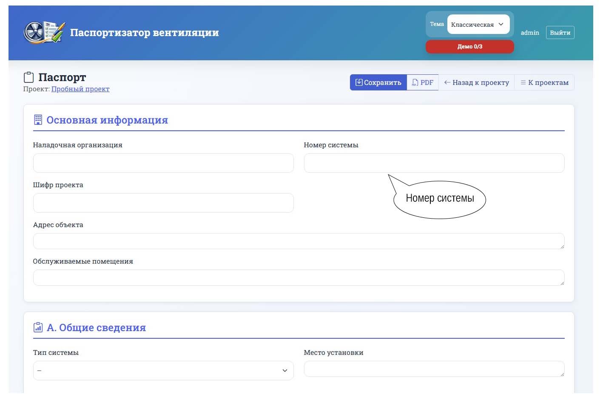Viewport: 603px width, 402px height.
Task: Focus the Наладочная организация field
Action: [x=163, y=163]
